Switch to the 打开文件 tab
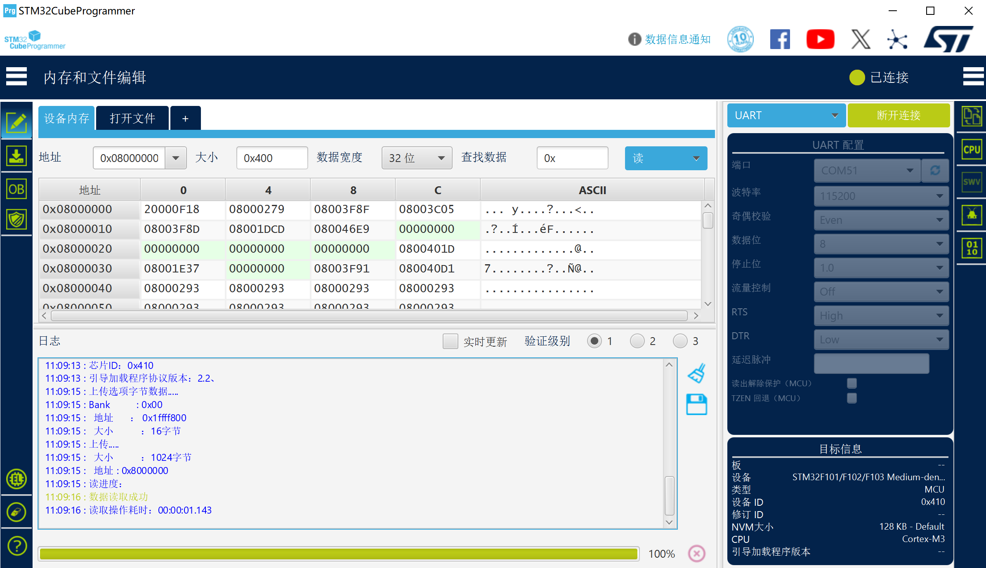 click(x=132, y=119)
